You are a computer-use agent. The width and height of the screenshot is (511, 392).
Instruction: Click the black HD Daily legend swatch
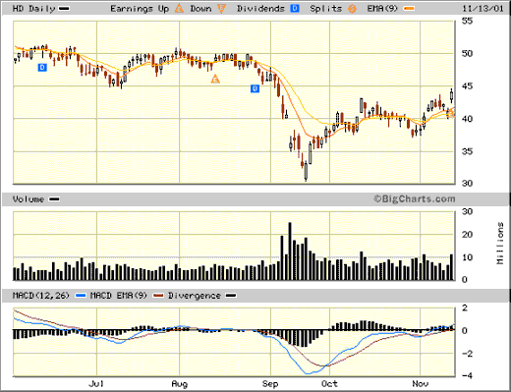pyautogui.click(x=64, y=9)
